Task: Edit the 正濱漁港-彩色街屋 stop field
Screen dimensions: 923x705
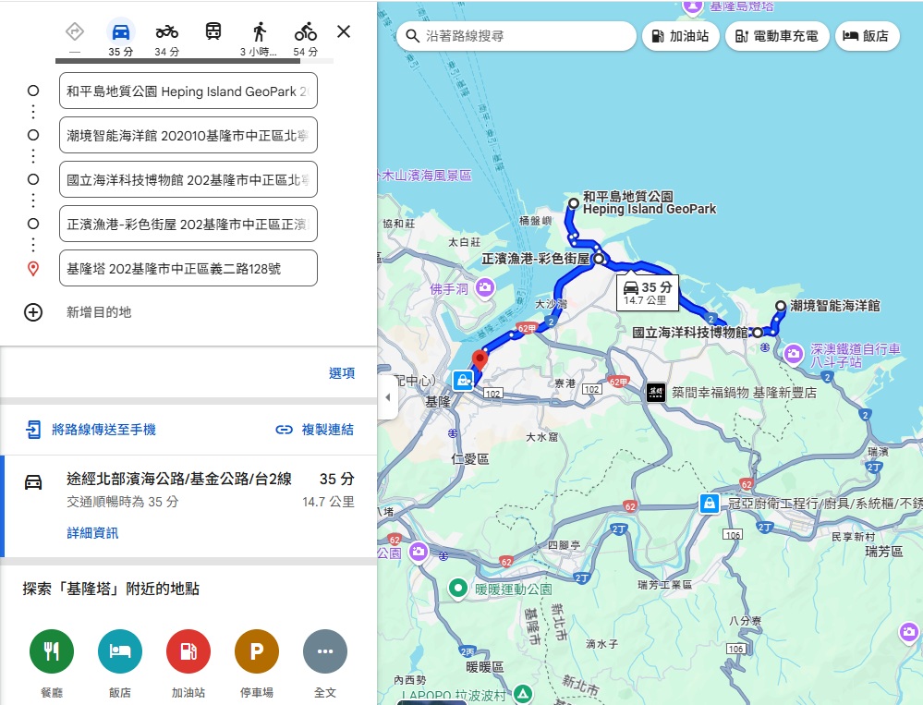Action: (188, 225)
